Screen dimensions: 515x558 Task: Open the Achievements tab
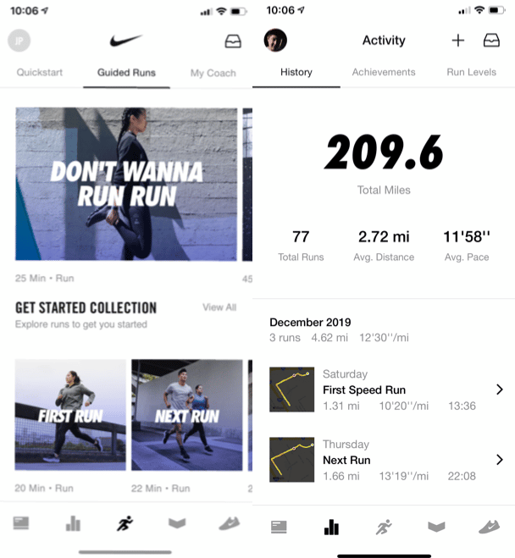click(x=384, y=72)
